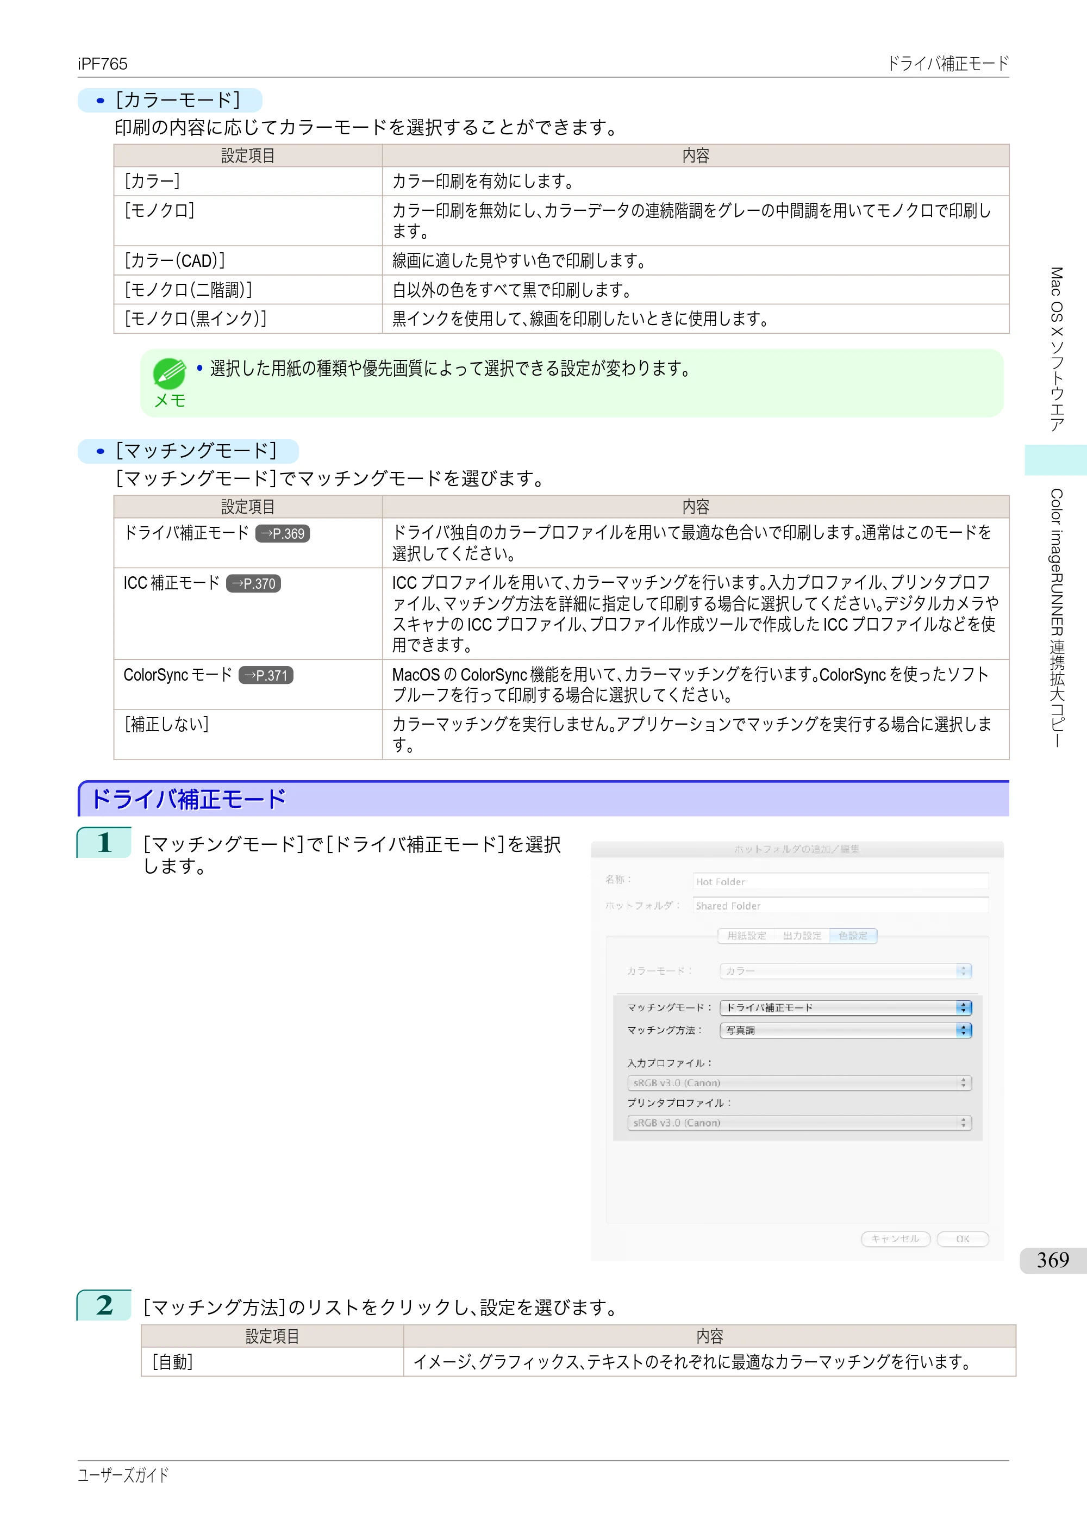Select the [モノクロ(黒インク)] table cell
This screenshot has width=1087, height=1538.
248,319
